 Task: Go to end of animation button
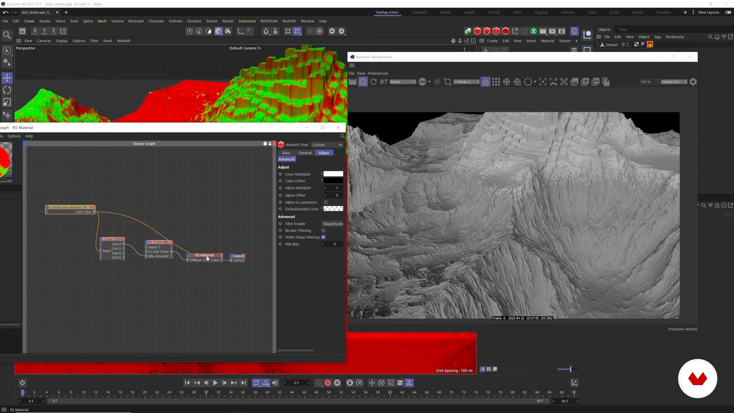[x=244, y=383]
